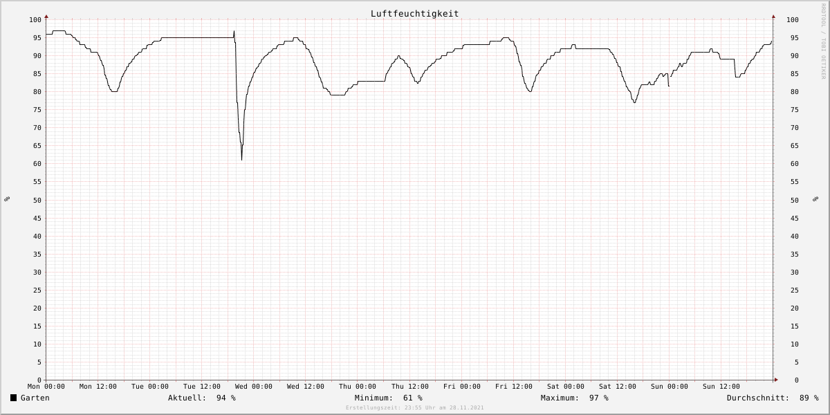Click the 100 label on the right axis
Screen dimensions: 830x415
pos(792,19)
